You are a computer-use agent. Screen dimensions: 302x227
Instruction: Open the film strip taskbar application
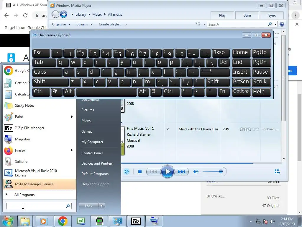(x=99, y=221)
